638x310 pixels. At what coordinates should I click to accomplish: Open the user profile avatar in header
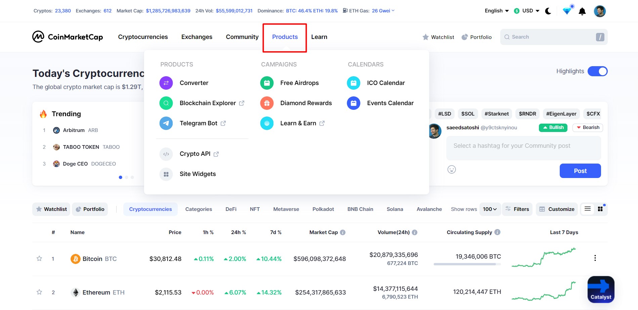tap(600, 11)
